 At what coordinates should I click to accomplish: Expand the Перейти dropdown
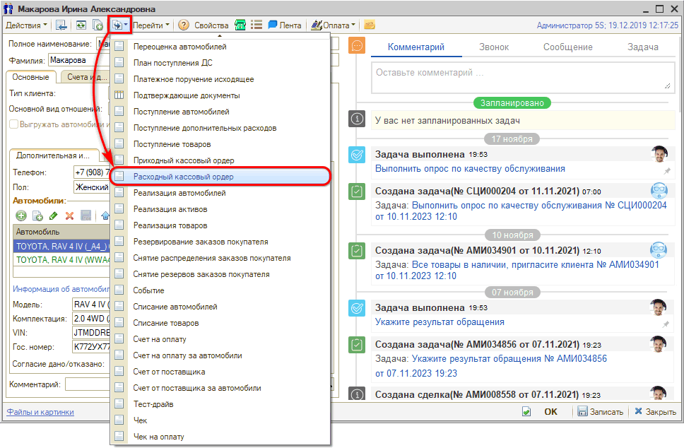click(152, 25)
